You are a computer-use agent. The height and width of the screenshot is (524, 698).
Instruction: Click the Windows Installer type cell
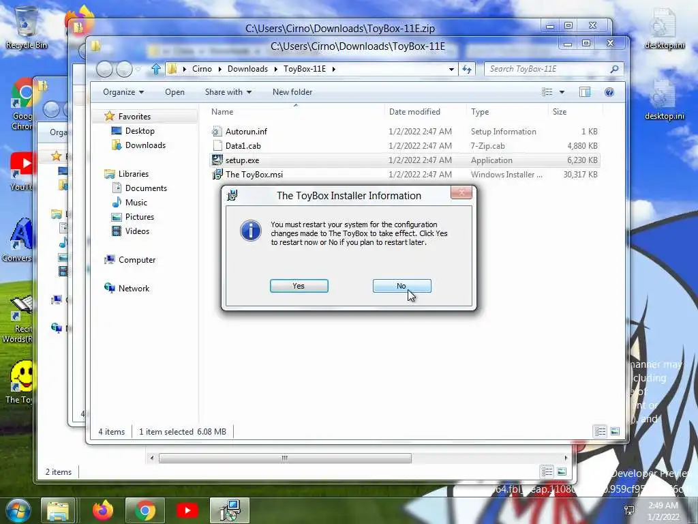506,174
